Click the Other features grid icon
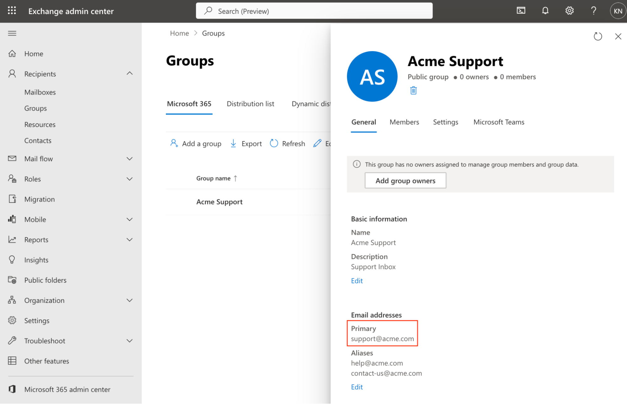Screen dimensions: 627x404 12,361
